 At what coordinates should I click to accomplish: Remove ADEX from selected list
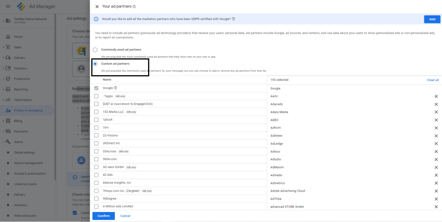point(436,120)
